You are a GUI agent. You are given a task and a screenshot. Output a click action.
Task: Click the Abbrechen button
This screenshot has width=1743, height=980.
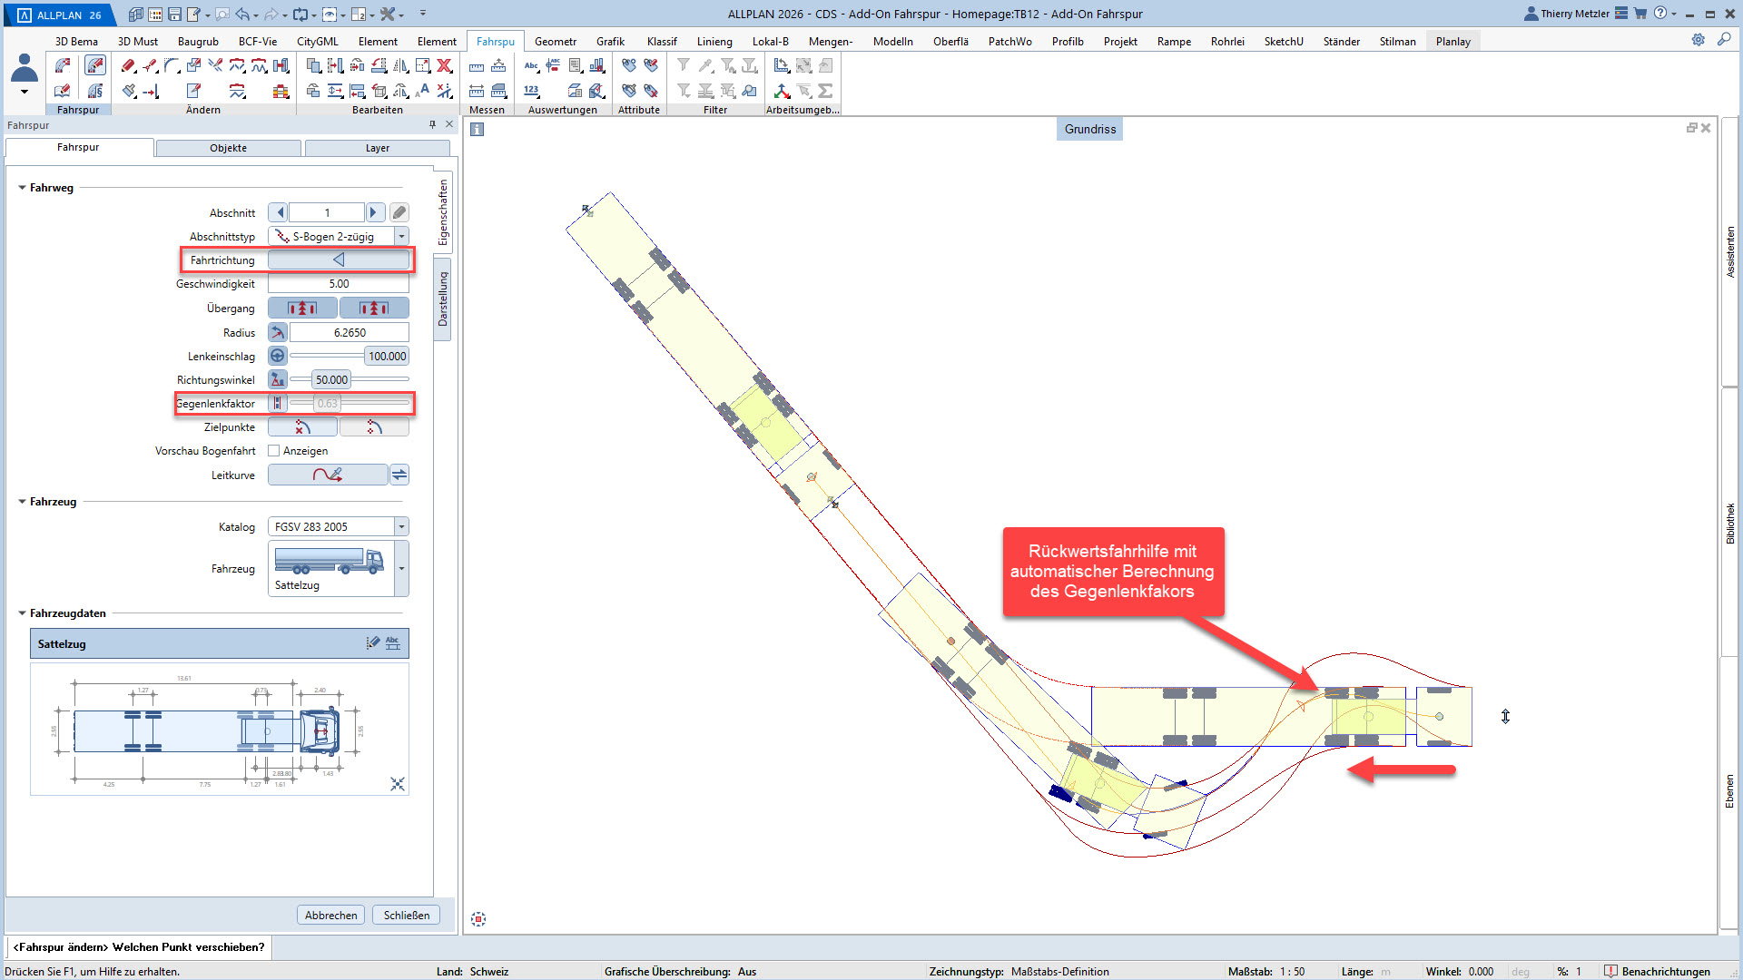pyautogui.click(x=330, y=916)
